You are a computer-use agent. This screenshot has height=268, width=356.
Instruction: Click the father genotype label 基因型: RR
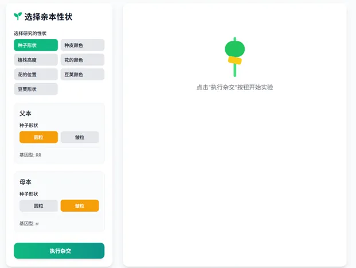[30, 155]
